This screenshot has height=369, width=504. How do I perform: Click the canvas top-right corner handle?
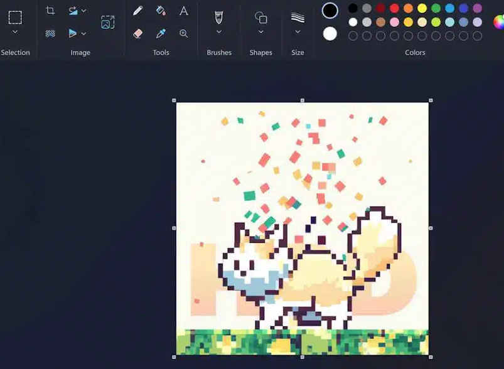(x=431, y=100)
